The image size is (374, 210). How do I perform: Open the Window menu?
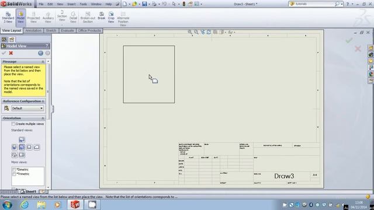96,4
